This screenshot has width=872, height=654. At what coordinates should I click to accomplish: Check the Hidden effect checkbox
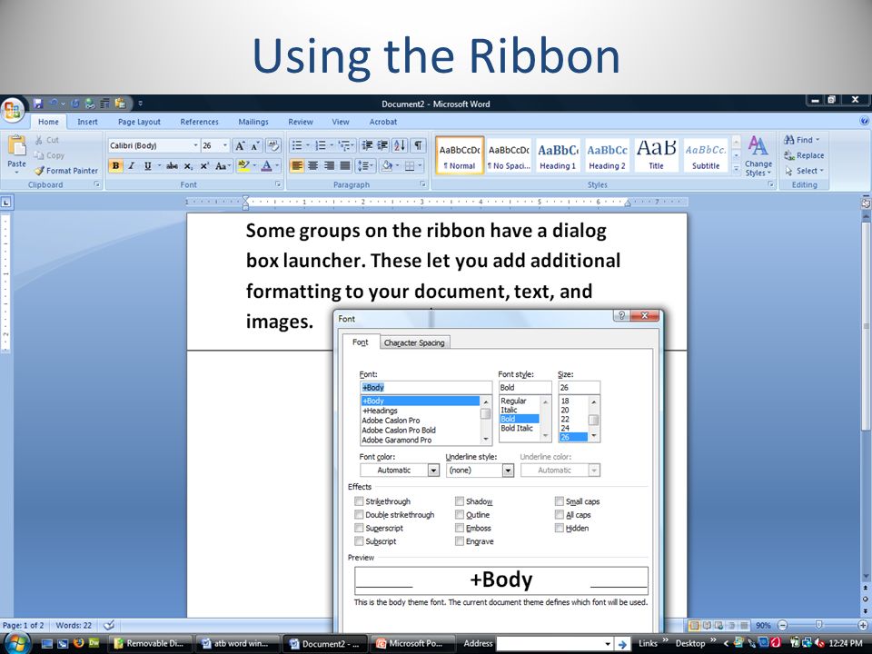pyautogui.click(x=560, y=528)
